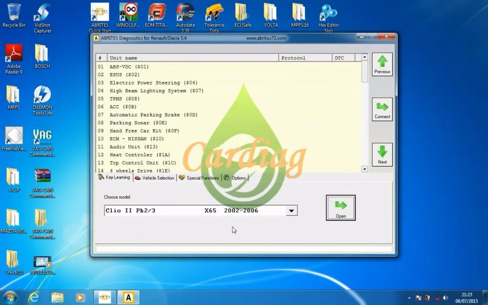Expand the Choose model dropdown
Screen dimensions: 488x305
click(291, 211)
